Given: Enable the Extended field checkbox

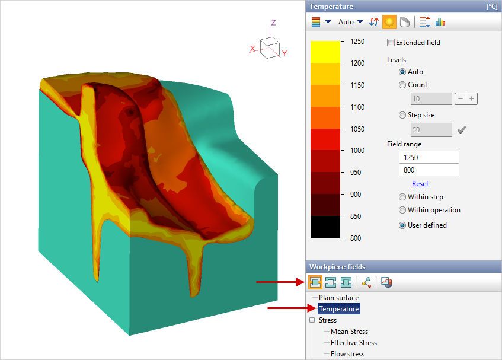Looking at the screenshot, I should pyautogui.click(x=391, y=43).
